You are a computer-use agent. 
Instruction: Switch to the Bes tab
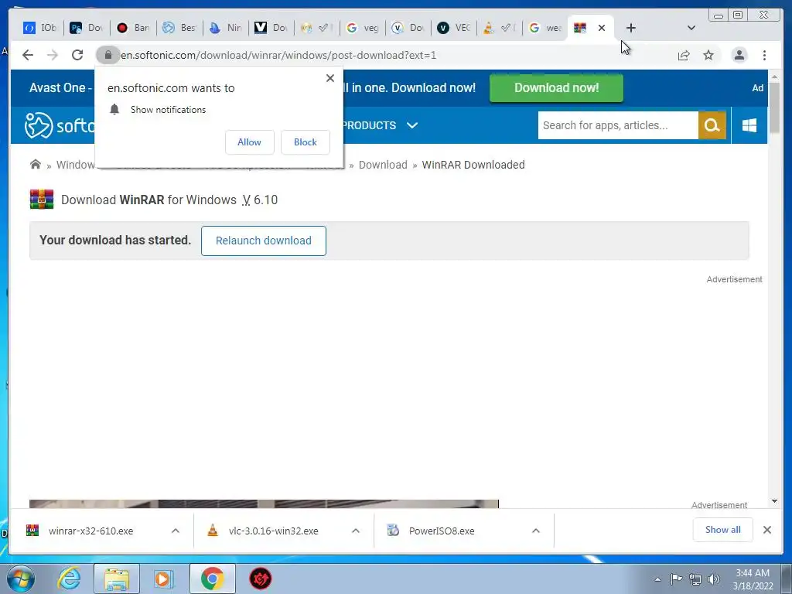click(x=179, y=28)
